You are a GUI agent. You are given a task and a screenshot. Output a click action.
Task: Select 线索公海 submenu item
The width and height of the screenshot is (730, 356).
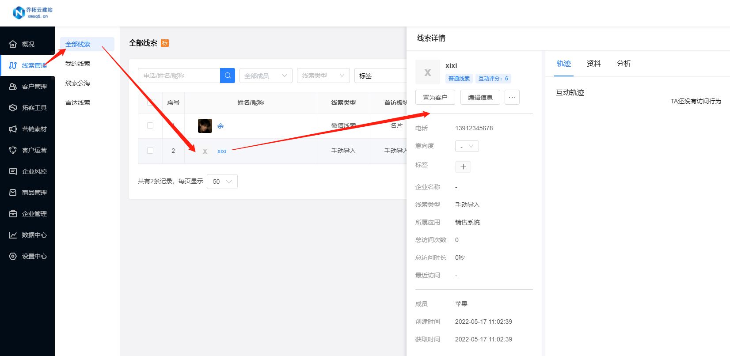tap(78, 83)
